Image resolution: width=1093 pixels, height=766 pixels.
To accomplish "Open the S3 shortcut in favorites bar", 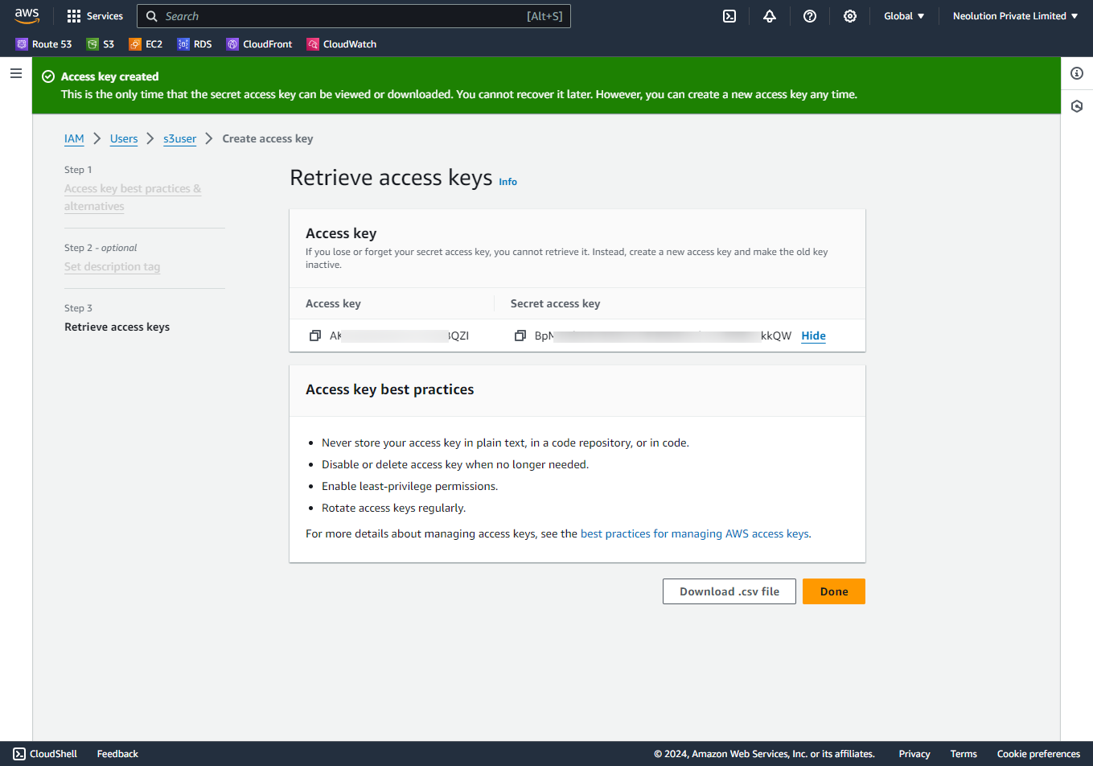I will click(101, 44).
